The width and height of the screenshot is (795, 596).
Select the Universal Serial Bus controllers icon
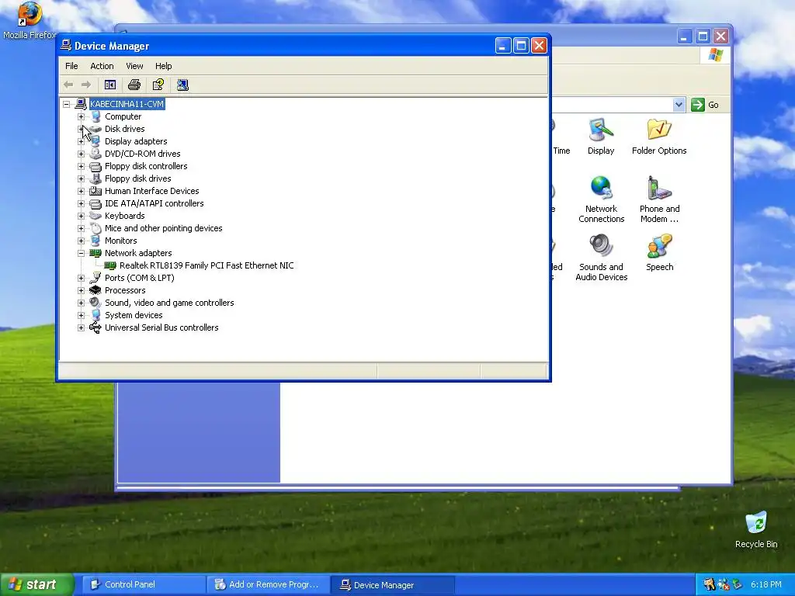(x=95, y=327)
